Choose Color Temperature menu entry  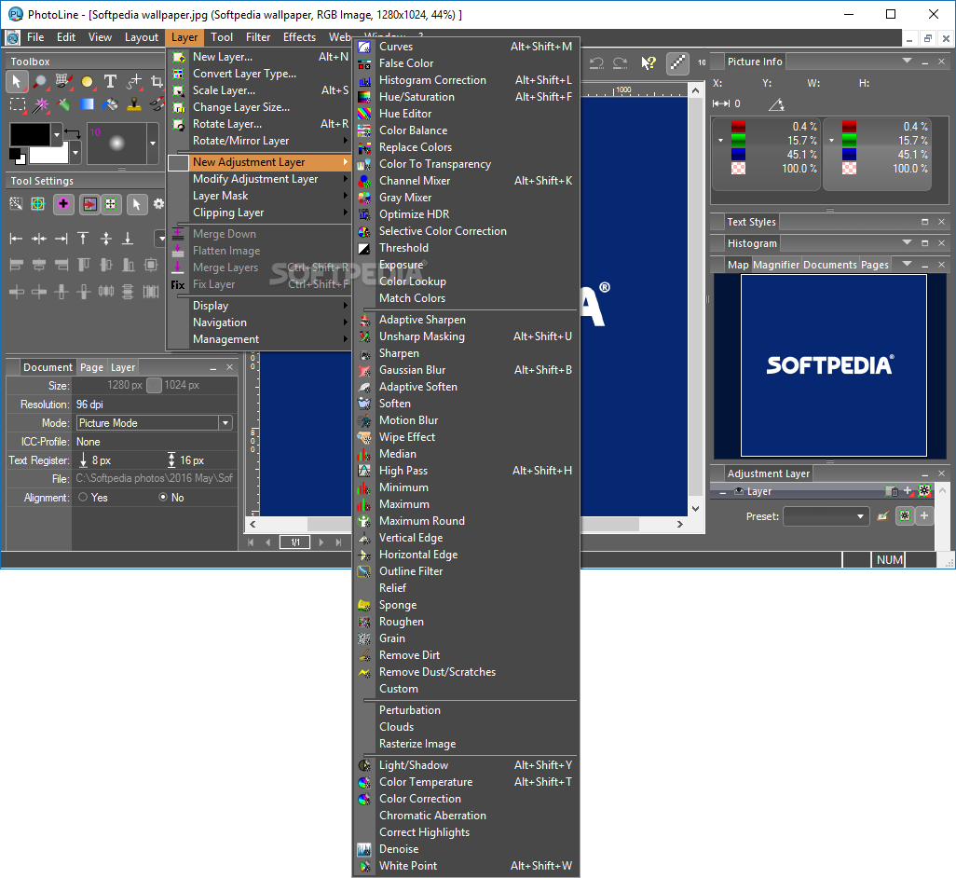pyautogui.click(x=467, y=782)
